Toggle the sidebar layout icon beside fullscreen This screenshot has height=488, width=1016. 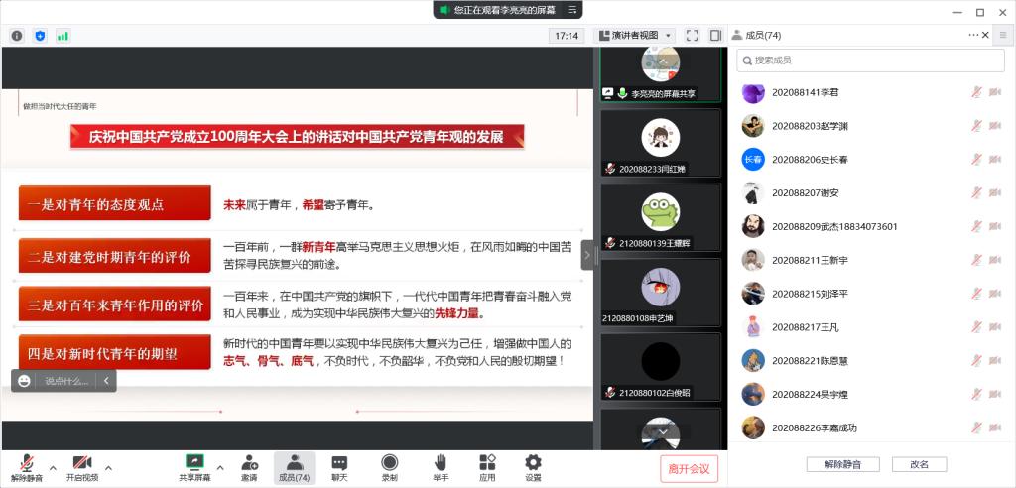point(715,36)
